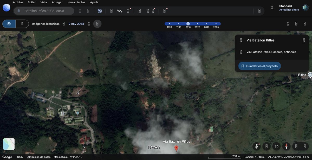Zoom in with the plus button
This screenshot has width=312, height=160.
point(304,146)
